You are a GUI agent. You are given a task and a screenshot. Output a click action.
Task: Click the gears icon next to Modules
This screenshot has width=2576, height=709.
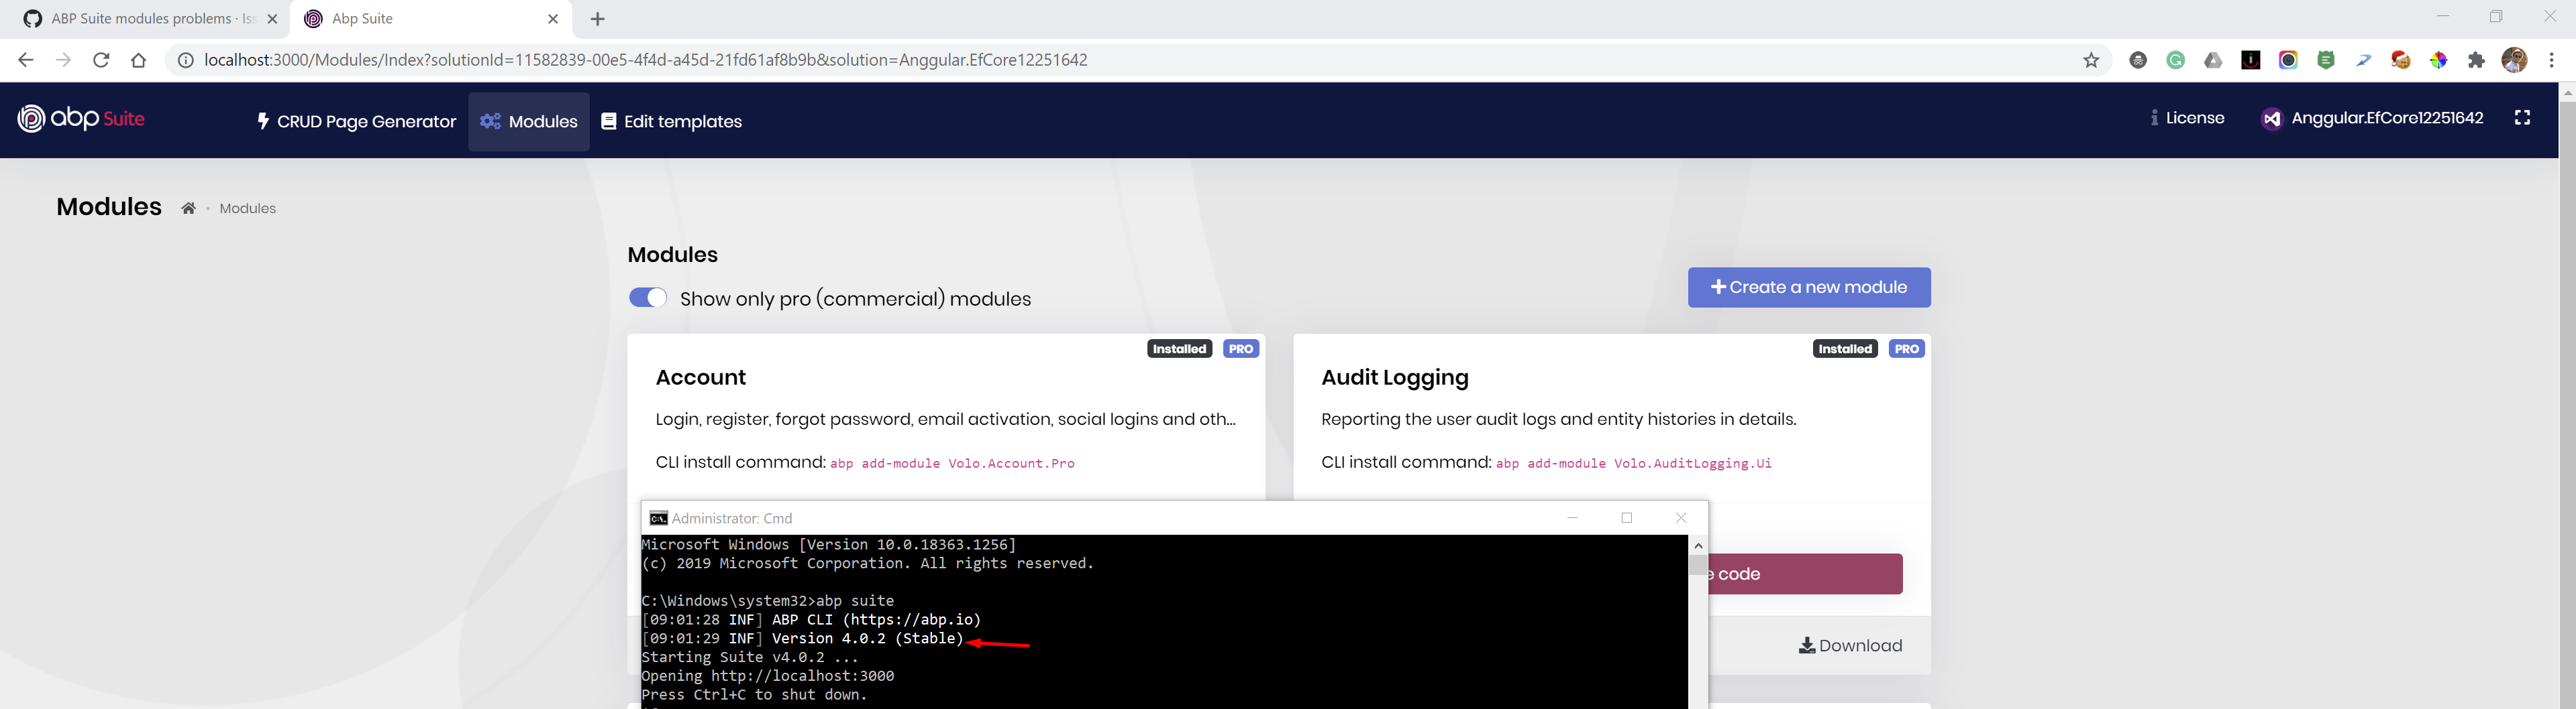coord(489,121)
